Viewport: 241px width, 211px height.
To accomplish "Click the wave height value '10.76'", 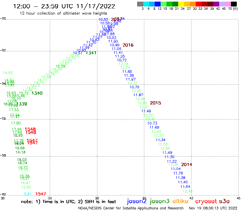I will [135, 87].
